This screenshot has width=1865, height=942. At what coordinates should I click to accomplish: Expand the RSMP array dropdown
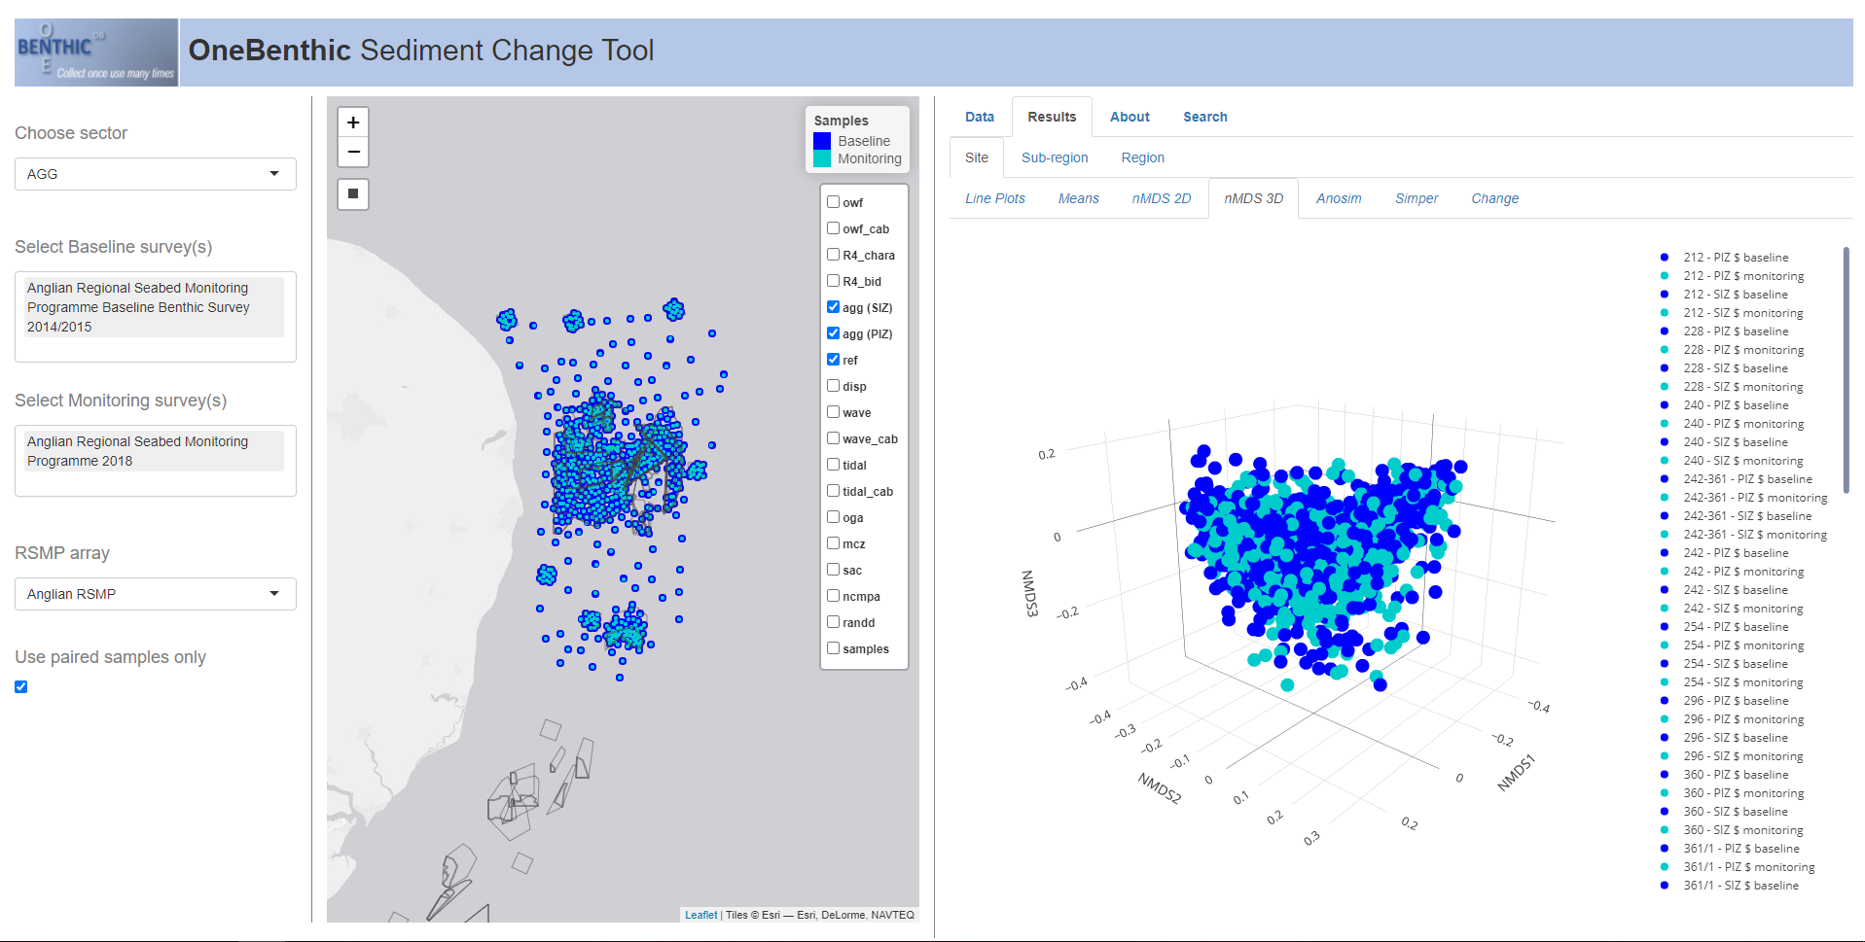(156, 594)
